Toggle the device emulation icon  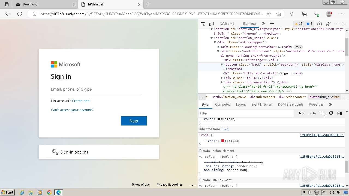tap(212, 24)
